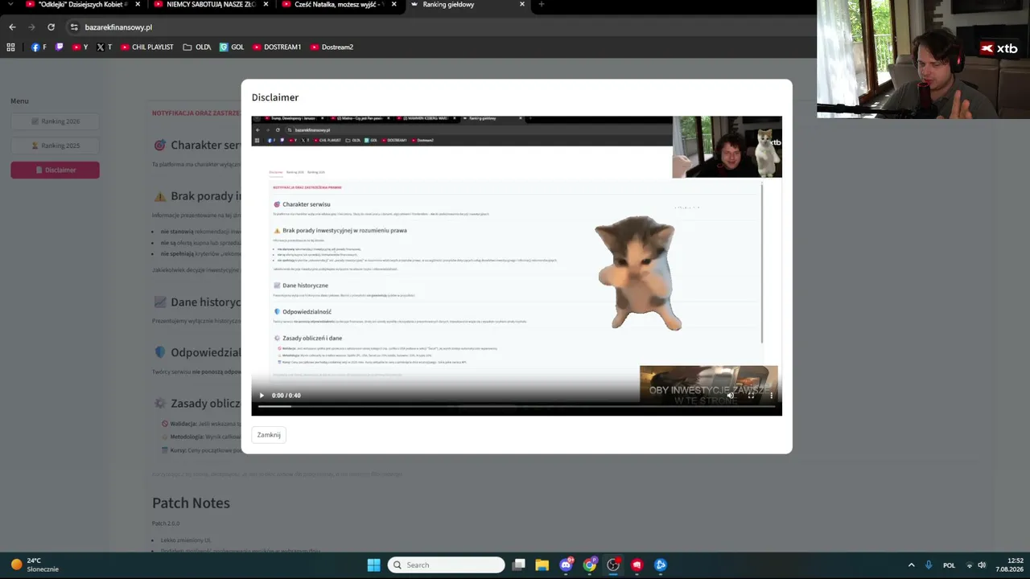Click the microphone tray icon
Screen dimensions: 1030x579
pyautogui.click(x=929, y=565)
